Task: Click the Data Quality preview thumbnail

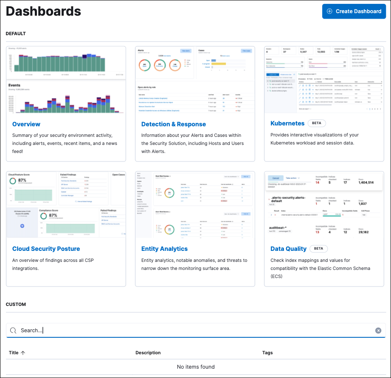Action: click(324, 205)
